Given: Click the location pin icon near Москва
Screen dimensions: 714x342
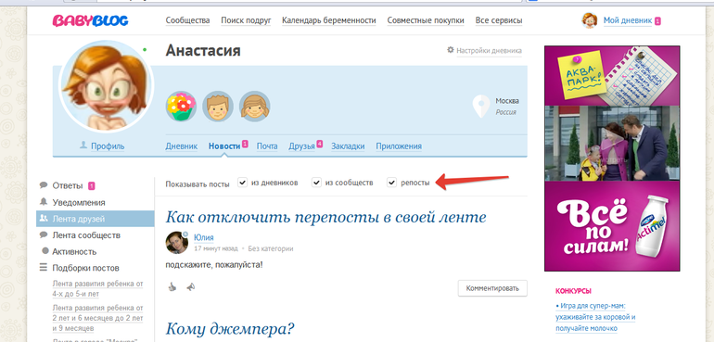Looking at the screenshot, I should click(x=481, y=106).
